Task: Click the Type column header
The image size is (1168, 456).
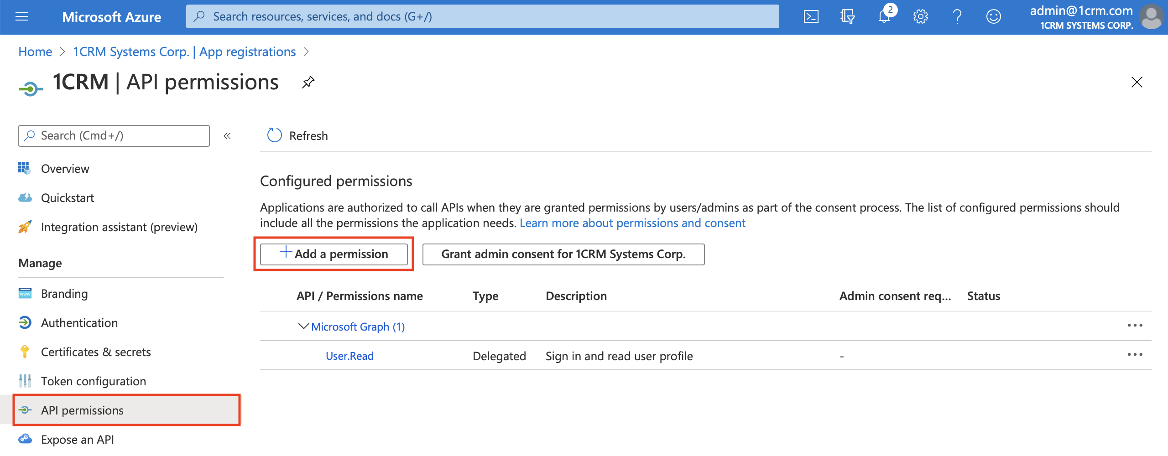Action: click(485, 296)
